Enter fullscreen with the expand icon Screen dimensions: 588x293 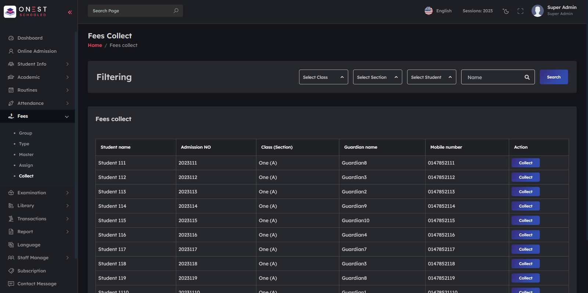tap(520, 11)
